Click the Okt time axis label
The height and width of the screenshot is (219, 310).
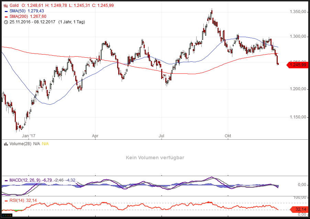coord(228,136)
